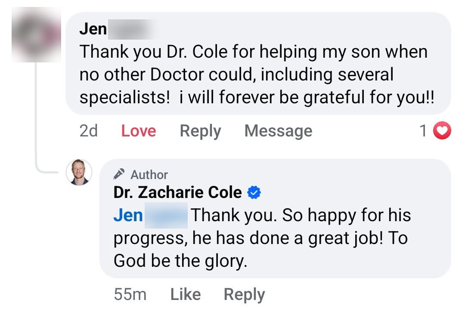Click the Message button under Jen's comment

(278, 131)
